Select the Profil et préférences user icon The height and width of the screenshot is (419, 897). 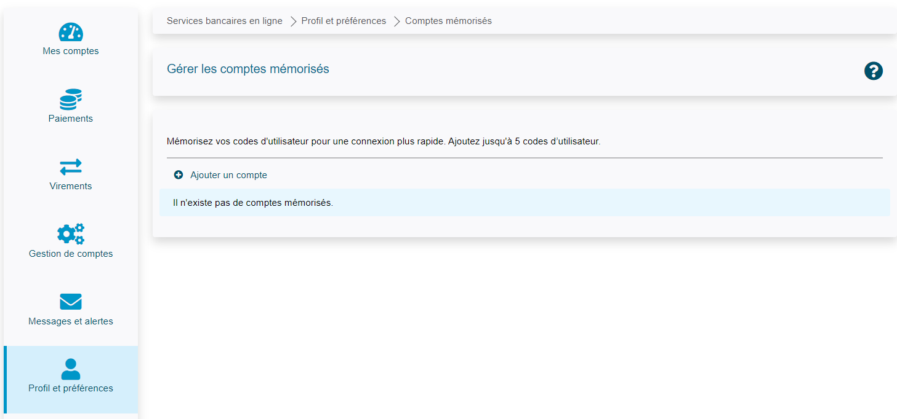(70, 369)
